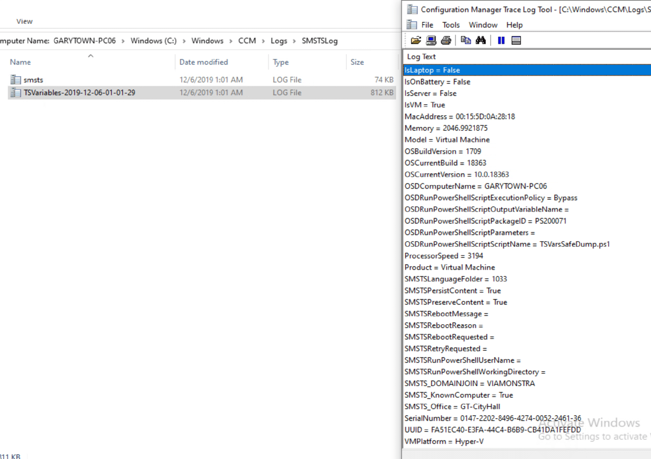Open the Window menu in CMTrace

[x=483, y=25]
